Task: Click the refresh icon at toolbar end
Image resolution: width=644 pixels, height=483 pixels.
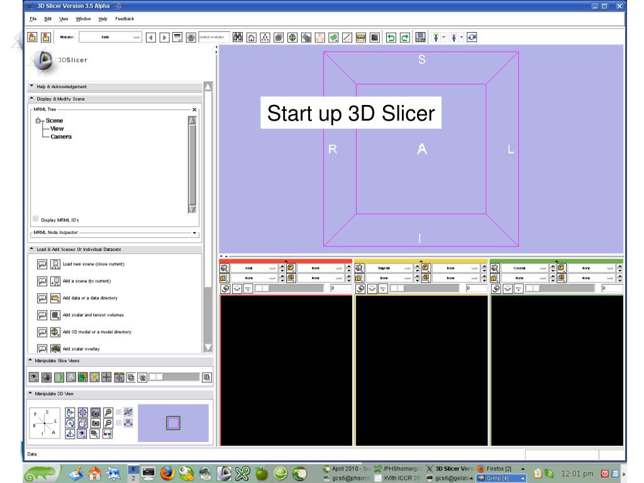Action: tap(472, 37)
